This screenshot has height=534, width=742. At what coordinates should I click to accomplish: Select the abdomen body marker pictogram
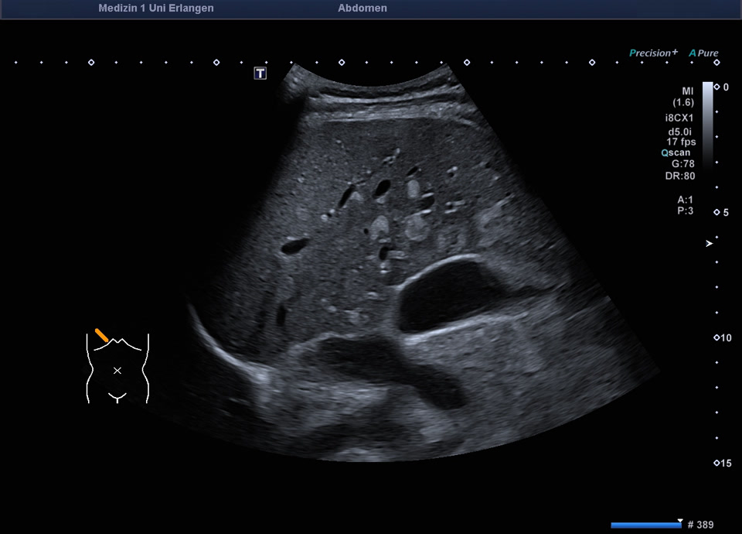[117, 368]
